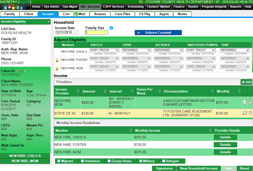Click the pencil icon next to Client ID

click(26, 71)
